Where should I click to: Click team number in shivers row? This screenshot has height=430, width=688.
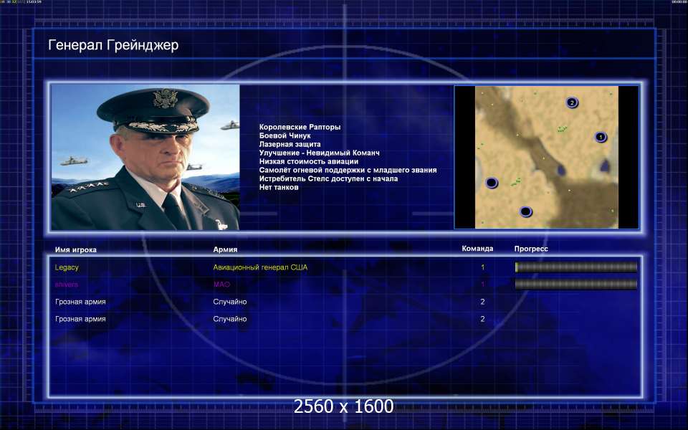click(x=482, y=285)
